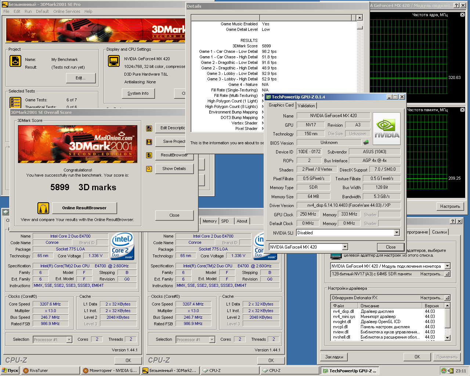This screenshot has width=470, height=376.
Task: Click the Display and CPU Settings monitor icon
Action: (x=114, y=61)
